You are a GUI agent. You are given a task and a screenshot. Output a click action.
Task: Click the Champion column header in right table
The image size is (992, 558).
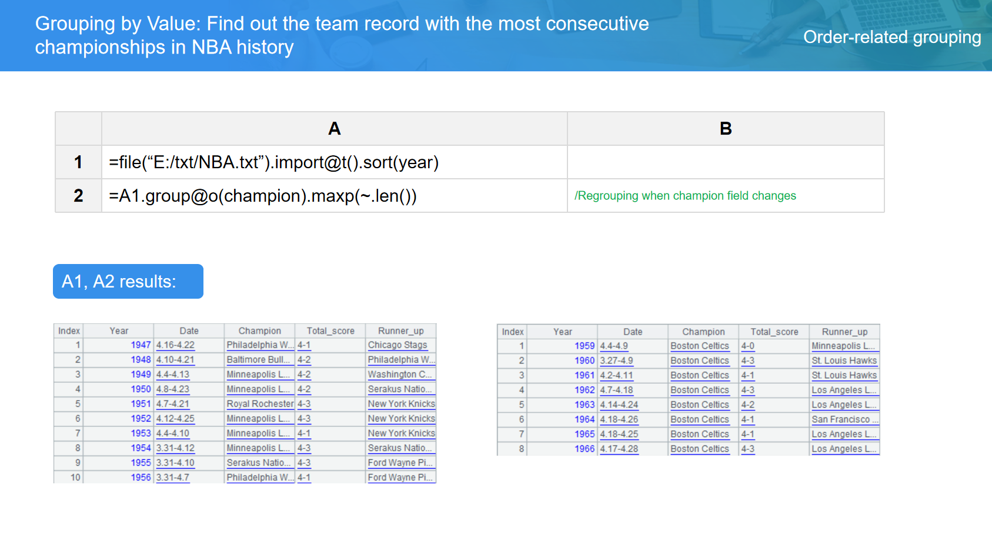pyautogui.click(x=703, y=332)
